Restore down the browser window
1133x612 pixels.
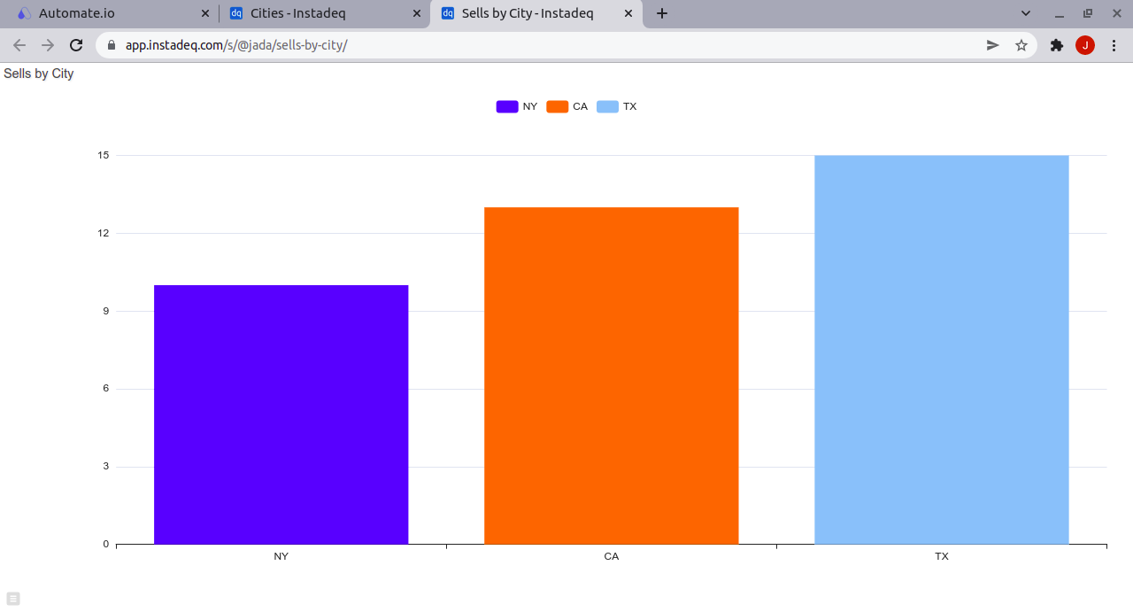(1088, 13)
